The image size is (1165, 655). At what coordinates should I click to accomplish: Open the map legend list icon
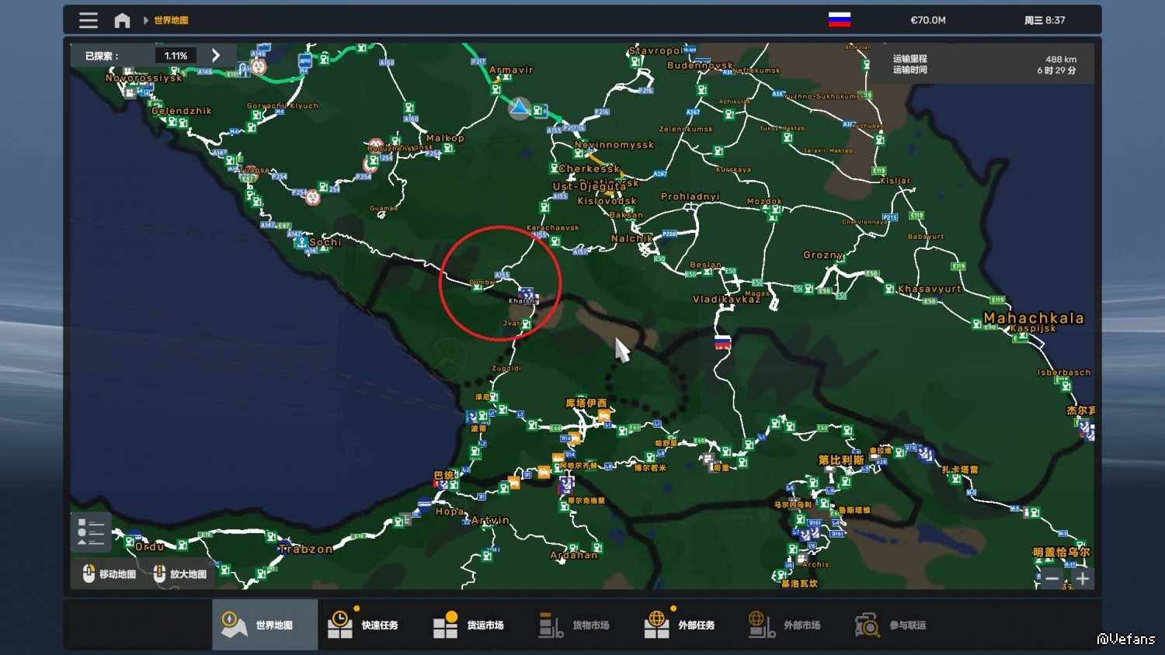tap(91, 532)
